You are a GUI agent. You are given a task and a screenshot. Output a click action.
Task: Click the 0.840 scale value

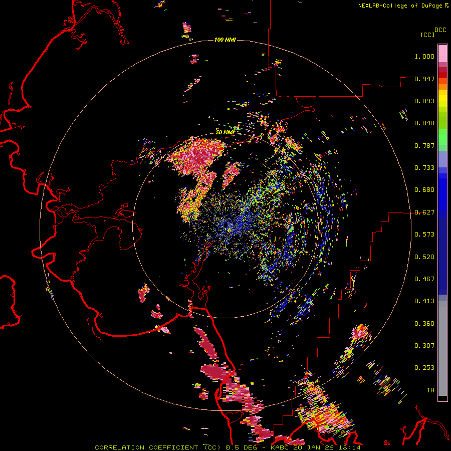pyautogui.click(x=424, y=123)
